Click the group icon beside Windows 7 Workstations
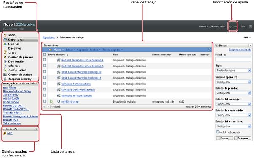This screenshot has height=158, width=254. [x=59, y=84]
